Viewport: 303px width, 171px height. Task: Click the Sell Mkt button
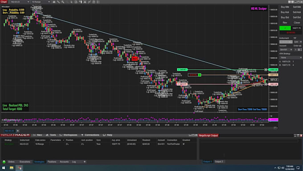click(297, 7)
